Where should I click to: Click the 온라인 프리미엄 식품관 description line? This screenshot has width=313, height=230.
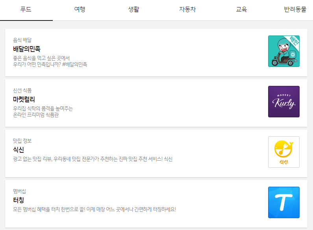coord(36,115)
